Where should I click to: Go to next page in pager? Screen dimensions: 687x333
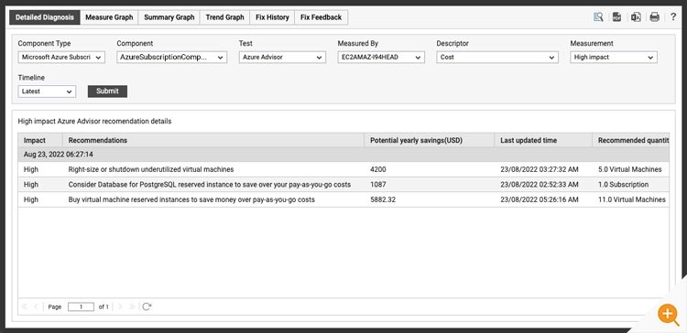click(121, 306)
